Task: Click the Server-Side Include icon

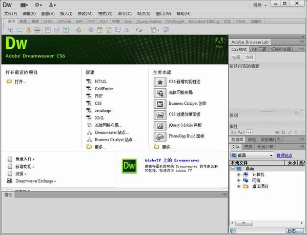Action: click(109, 30)
